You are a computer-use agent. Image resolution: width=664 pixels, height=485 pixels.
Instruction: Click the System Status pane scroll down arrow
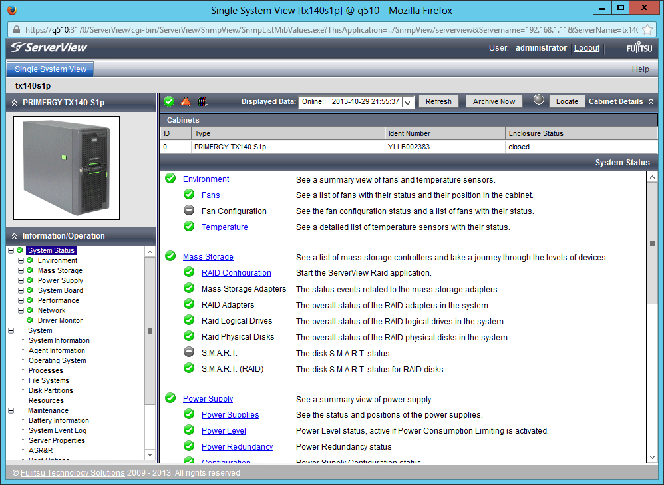(652, 457)
